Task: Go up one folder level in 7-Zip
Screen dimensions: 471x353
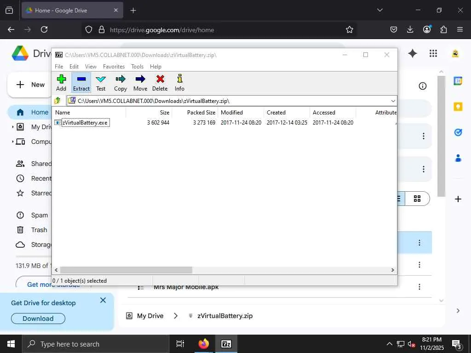Action: 57,101
